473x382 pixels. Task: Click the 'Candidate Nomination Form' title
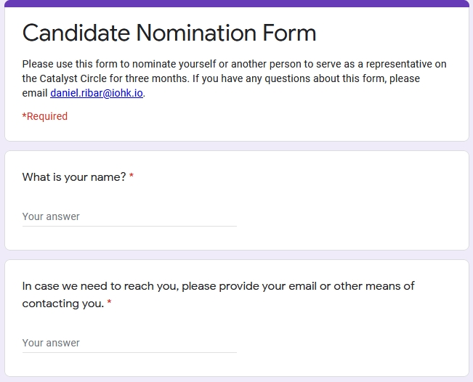point(169,33)
